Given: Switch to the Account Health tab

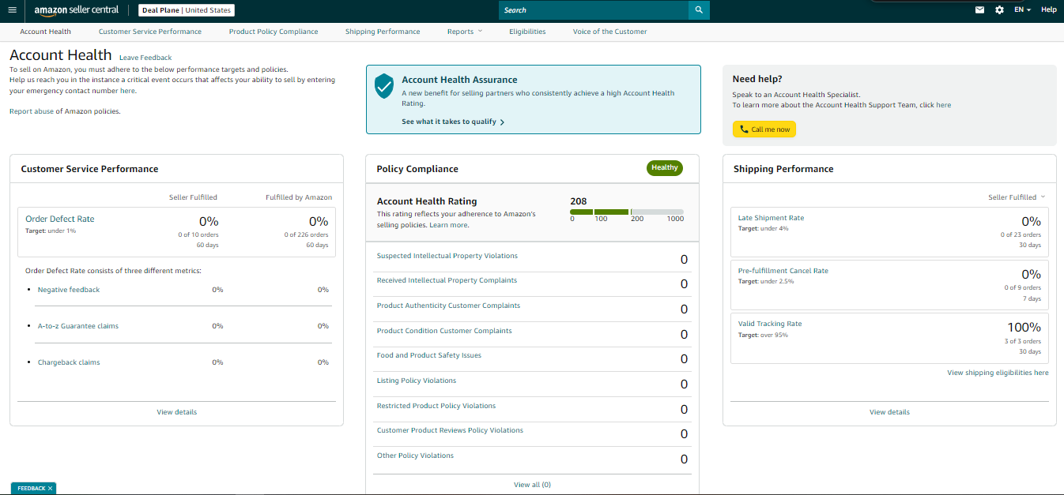Looking at the screenshot, I should 46,32.
